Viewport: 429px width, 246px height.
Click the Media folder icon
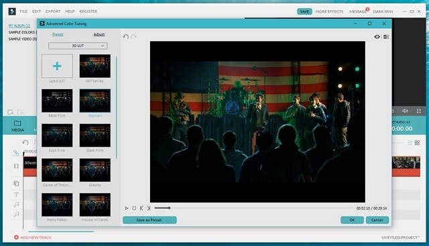tap(17, 123)
